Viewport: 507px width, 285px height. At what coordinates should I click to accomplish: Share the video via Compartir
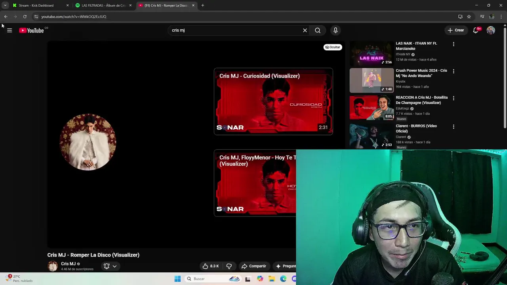coord(253,266)
